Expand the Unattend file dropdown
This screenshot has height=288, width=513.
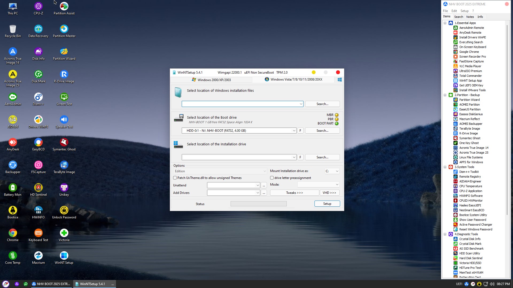(x=258, y=185)
